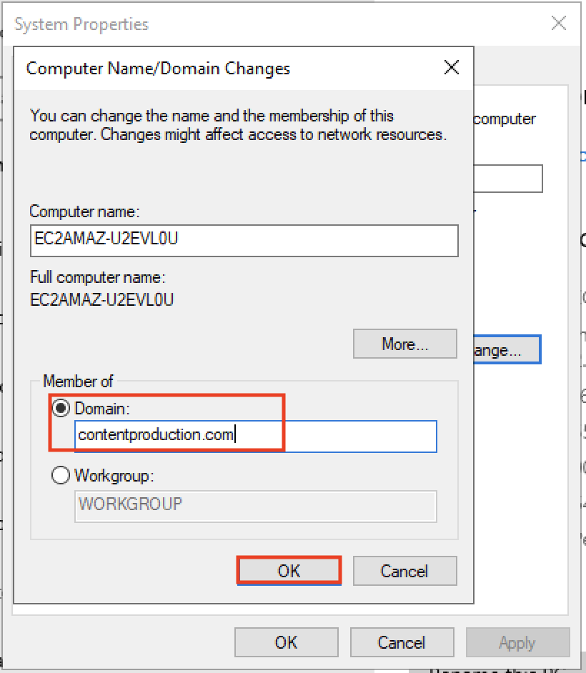586x673 pixels.
Task: Close the System Properties window
Action: tap(559, 23)
